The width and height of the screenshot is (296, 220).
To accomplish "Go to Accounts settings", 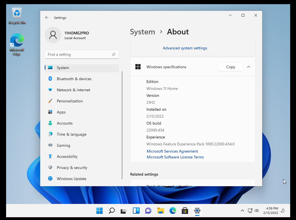I will pyautogui.click(x=82, y=123).
